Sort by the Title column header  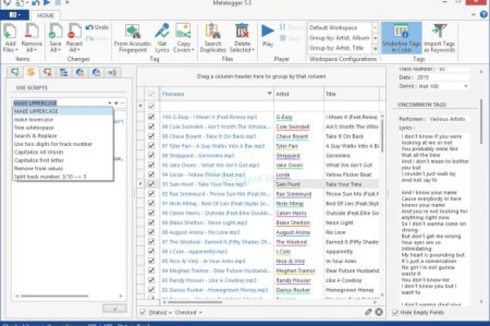tap(351, 93)
